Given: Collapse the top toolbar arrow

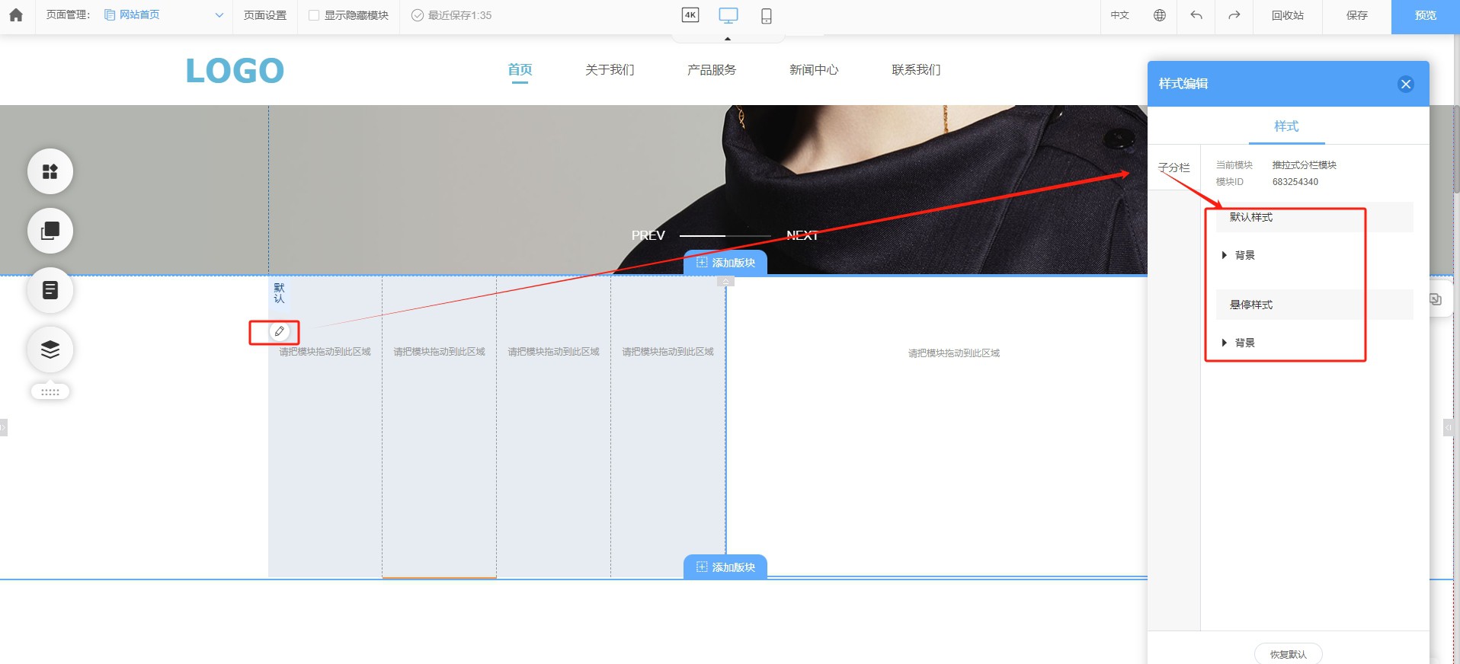Looking at the screenshot, I should pyautogui.click(x=728, y=38).
